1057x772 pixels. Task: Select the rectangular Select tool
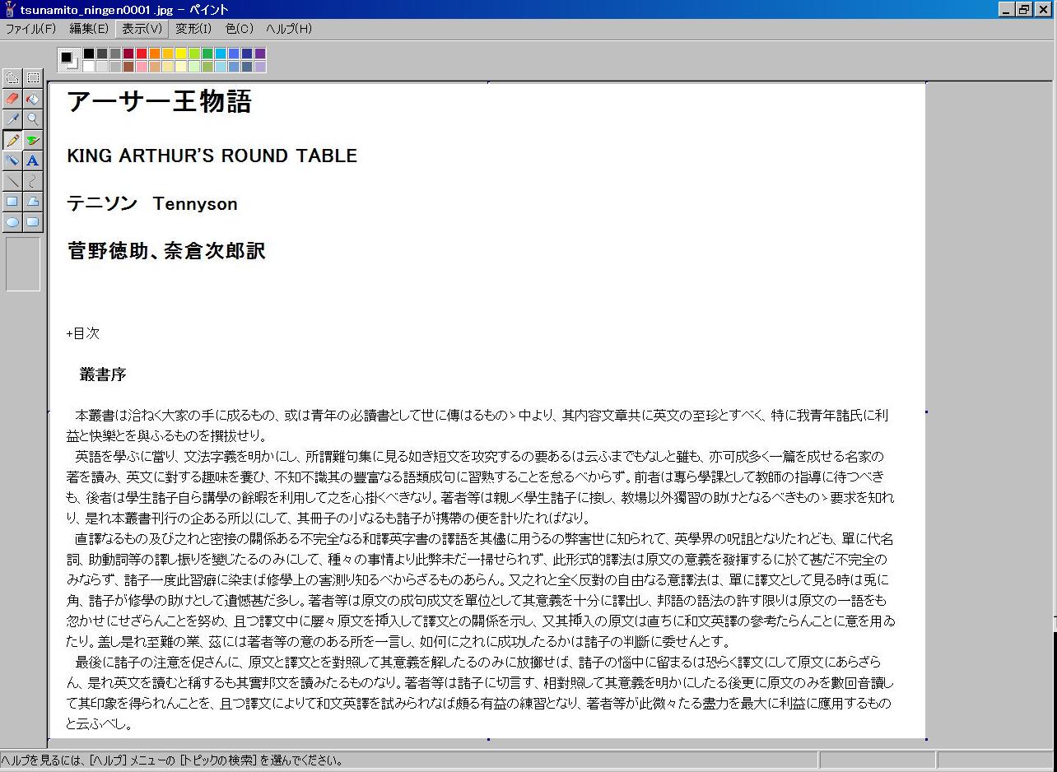pos(33,78)
